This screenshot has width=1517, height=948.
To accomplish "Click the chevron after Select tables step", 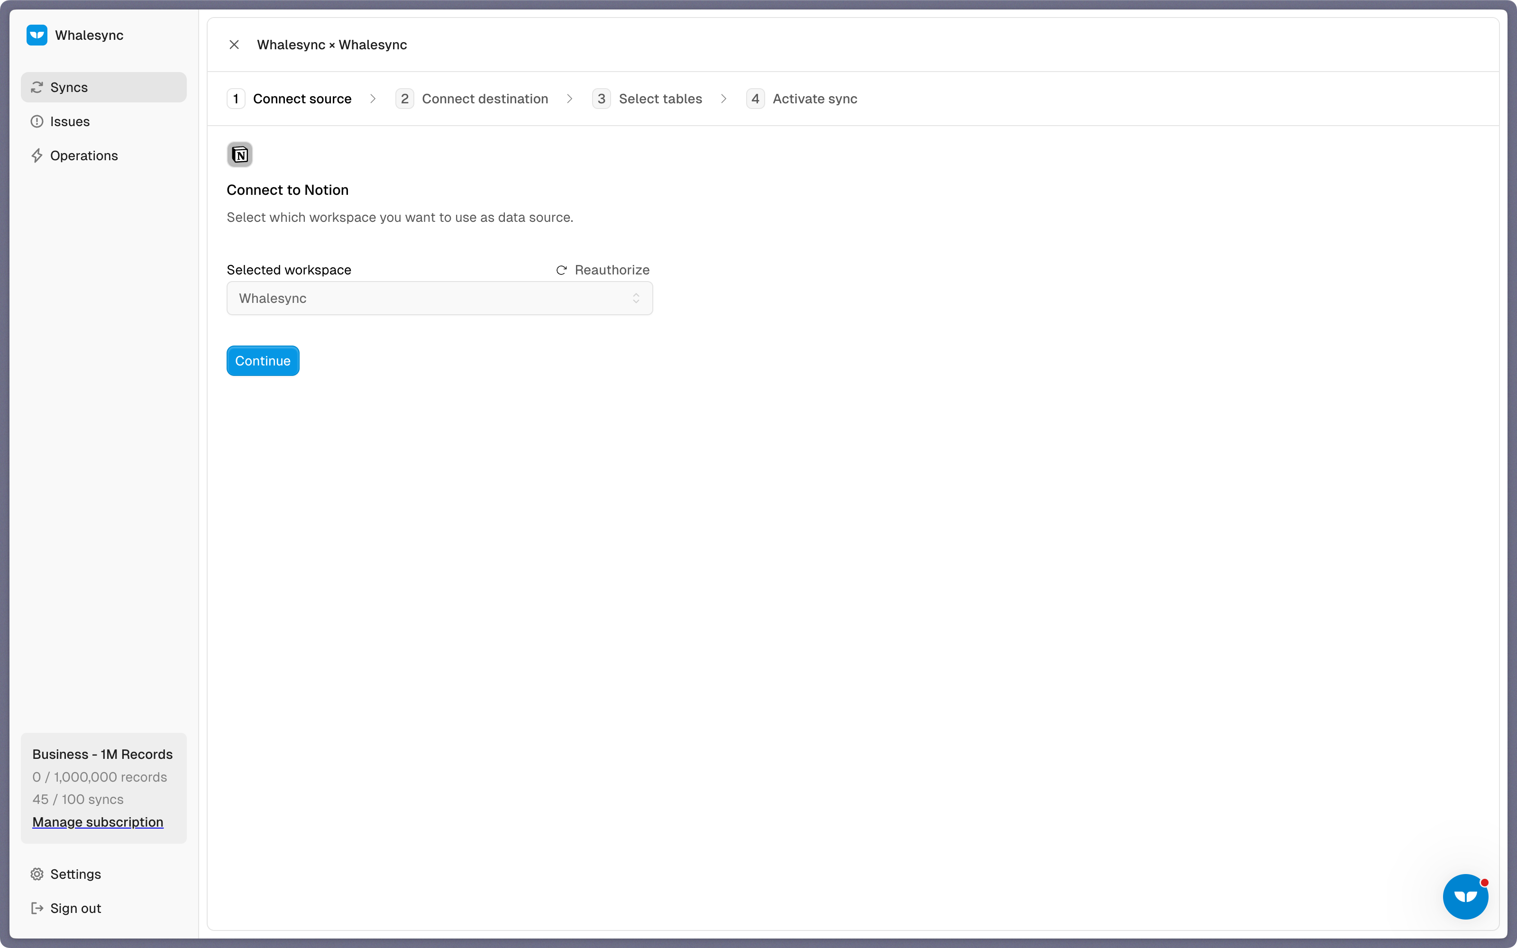I will (x=724, y=99).
